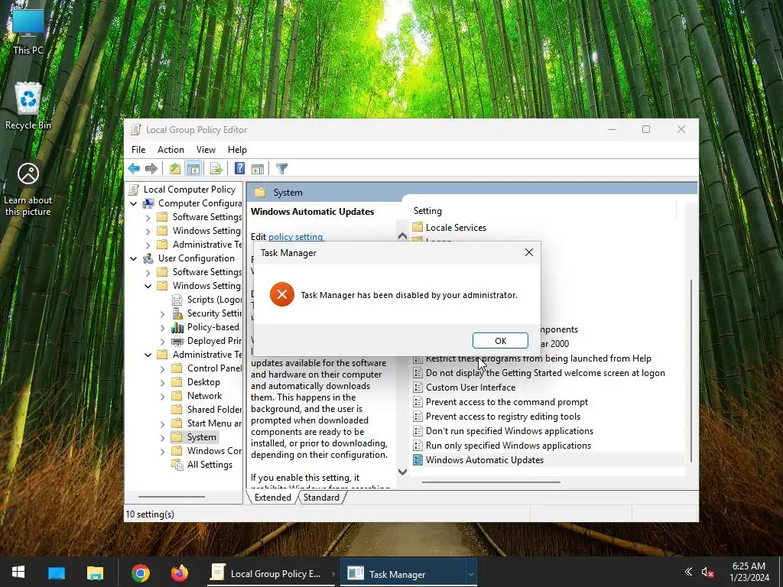
Task: Click the tree pane horizontal scrollbar
Action: coord(171,497)
